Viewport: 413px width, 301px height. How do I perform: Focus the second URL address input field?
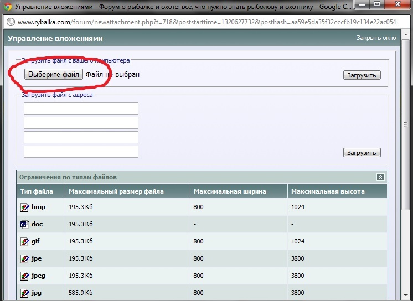coord(81,123)
